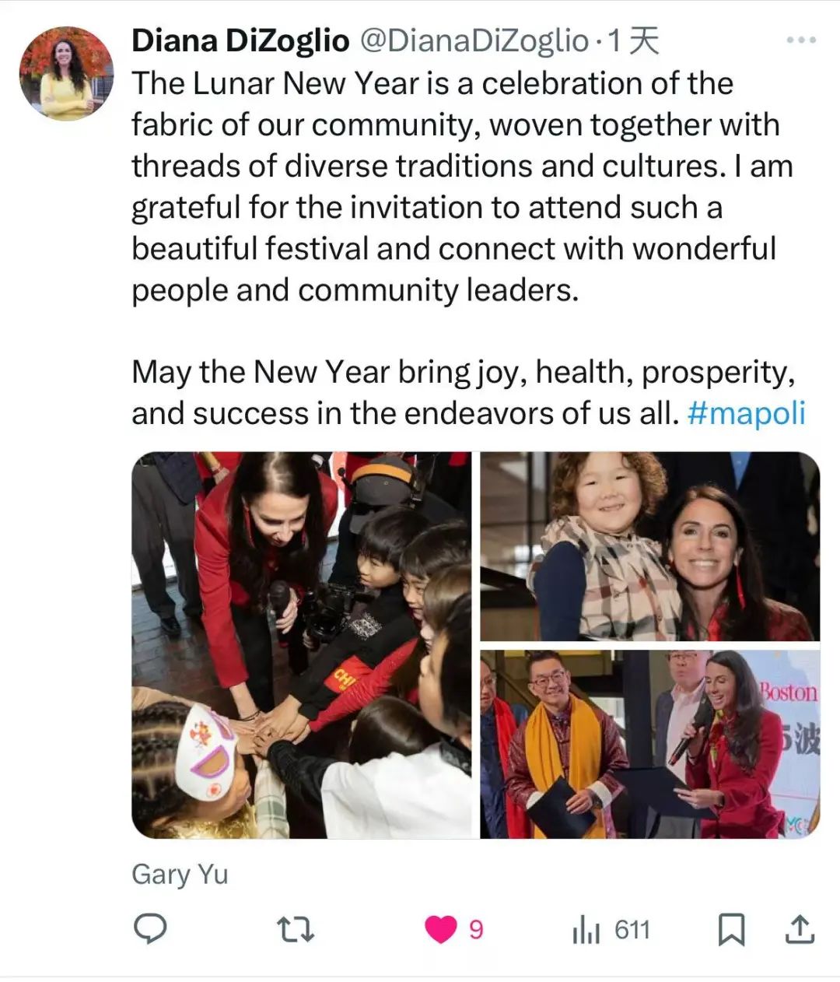Open the three-dot more options menu
The height and width of the screenshot is (982, 840).
click(801, 41)
